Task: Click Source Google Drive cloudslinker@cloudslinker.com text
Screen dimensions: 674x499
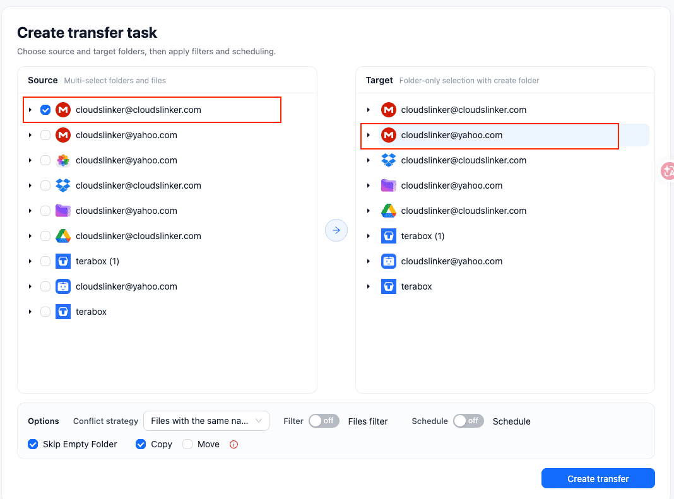Action: (x=138, y=236)
